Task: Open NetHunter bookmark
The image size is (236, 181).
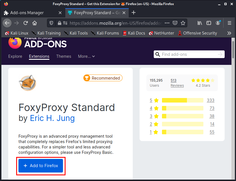Action: tap(161, 33)
